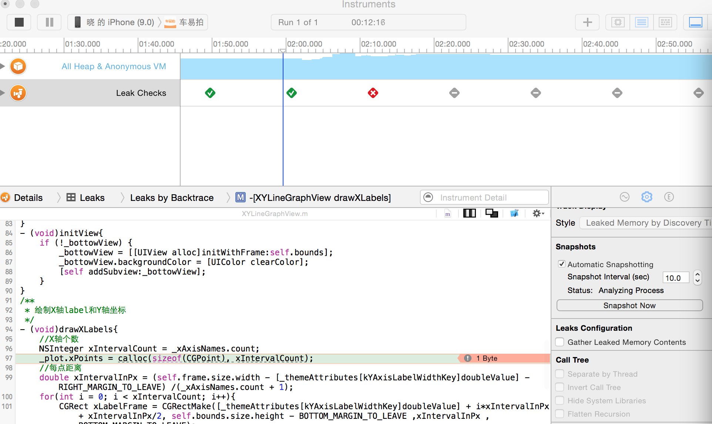Toggle Automatic Snapshotting checkbox
Viewport: 712px width, 424px height.
562,264
